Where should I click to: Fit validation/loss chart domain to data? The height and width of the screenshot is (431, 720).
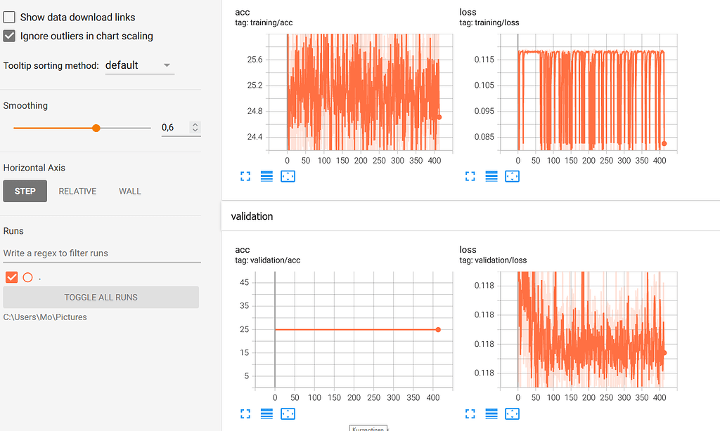tap(512, 413)
